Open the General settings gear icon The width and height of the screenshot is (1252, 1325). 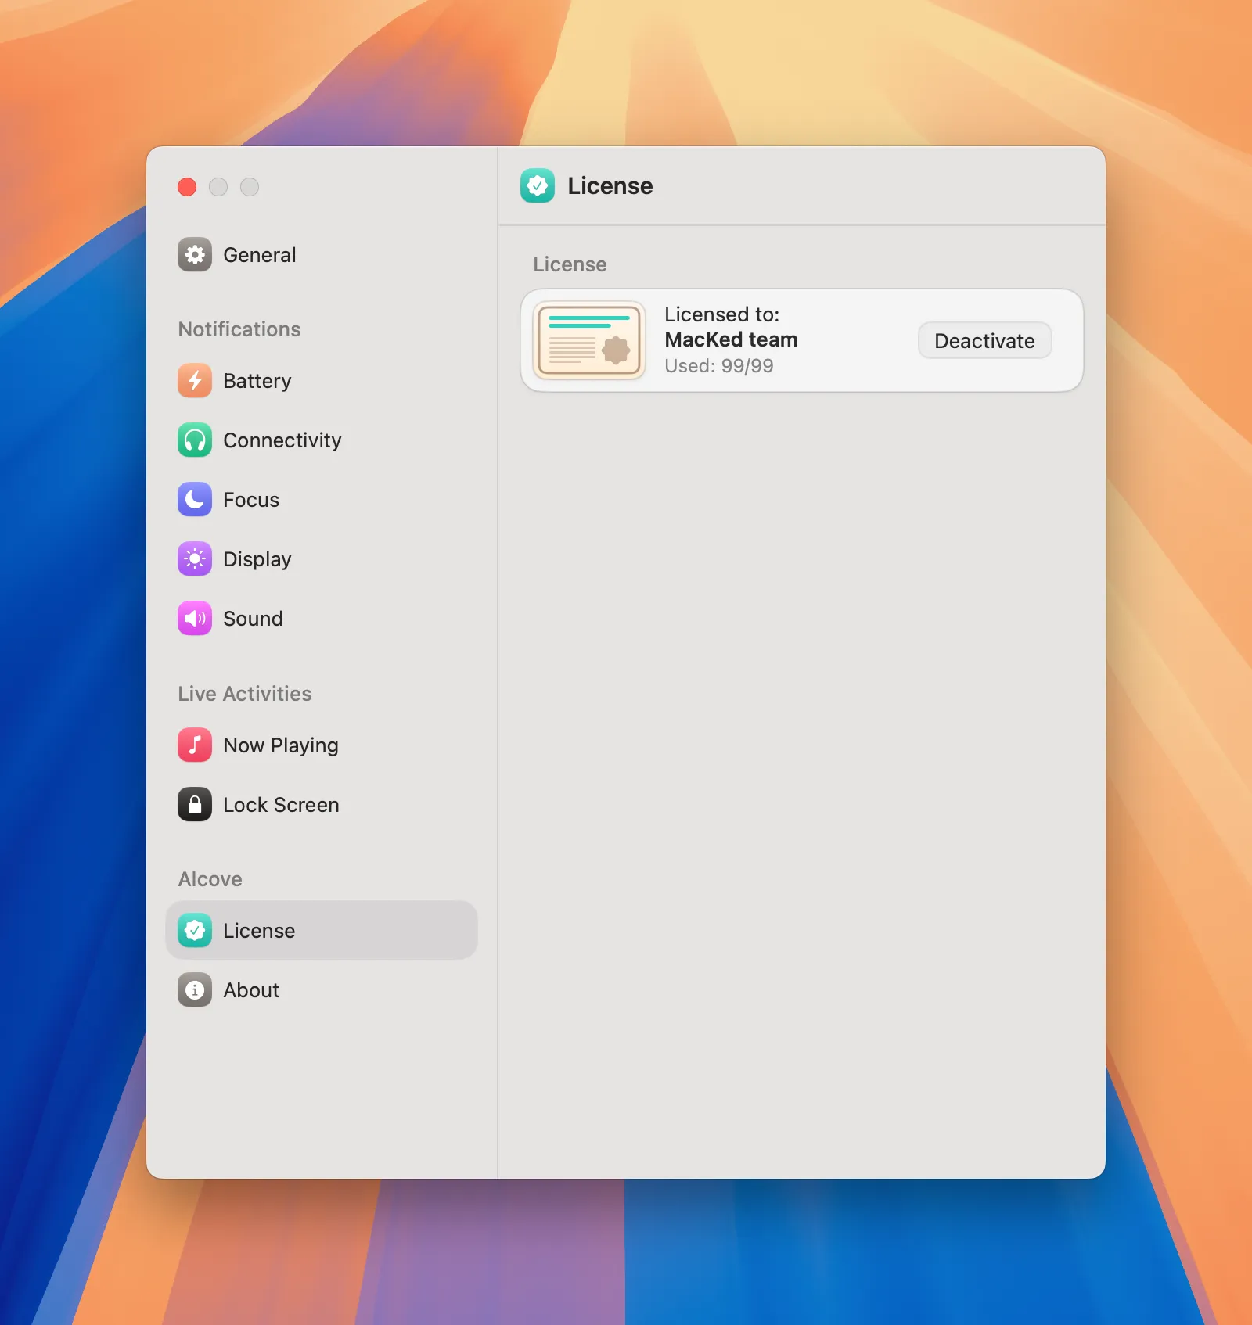195,254
